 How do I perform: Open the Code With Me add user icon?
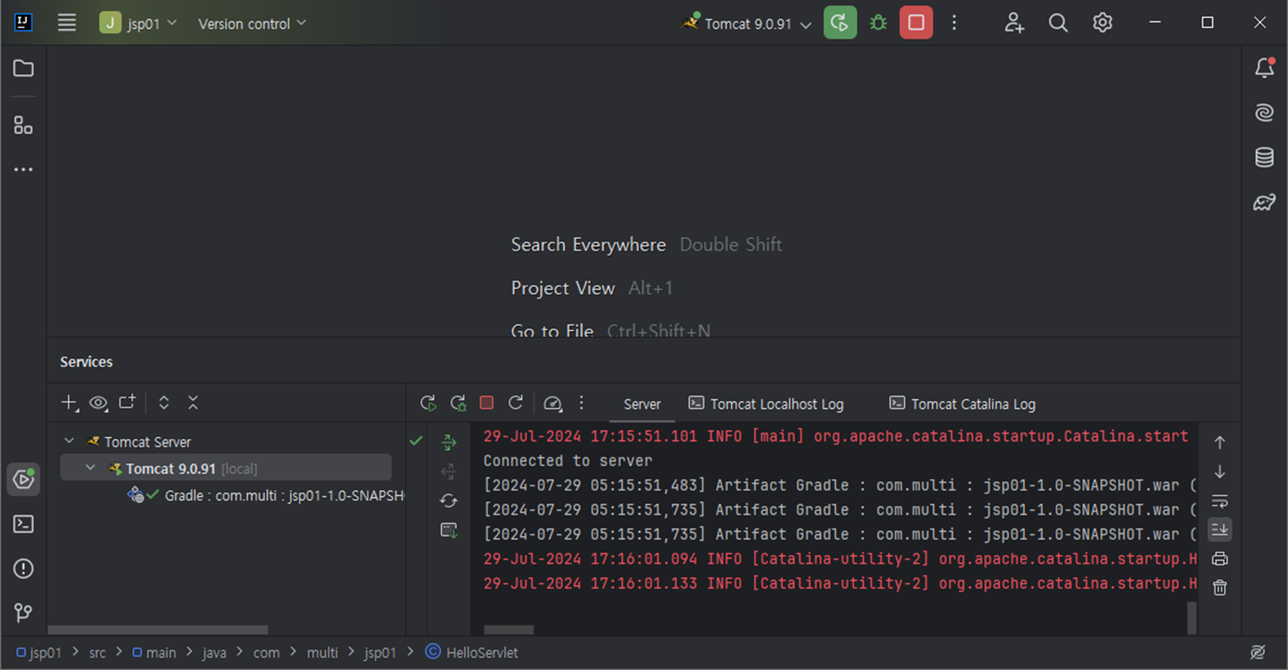(1014, 23)
